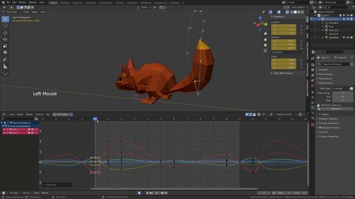This screenshot has width=355, height=199.
Task: Select the Move tool in viewport toolbar
Action: (5, 33)
